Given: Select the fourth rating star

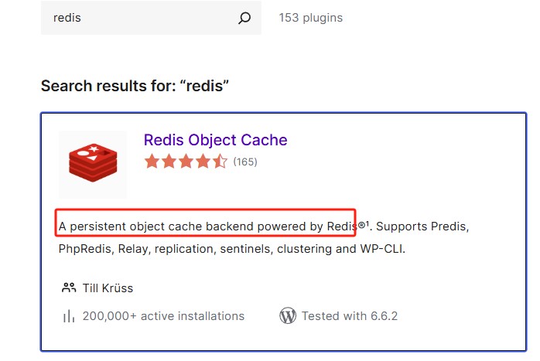Looking at the screenshot, I should pyautogui.click(x=203, y=162).
